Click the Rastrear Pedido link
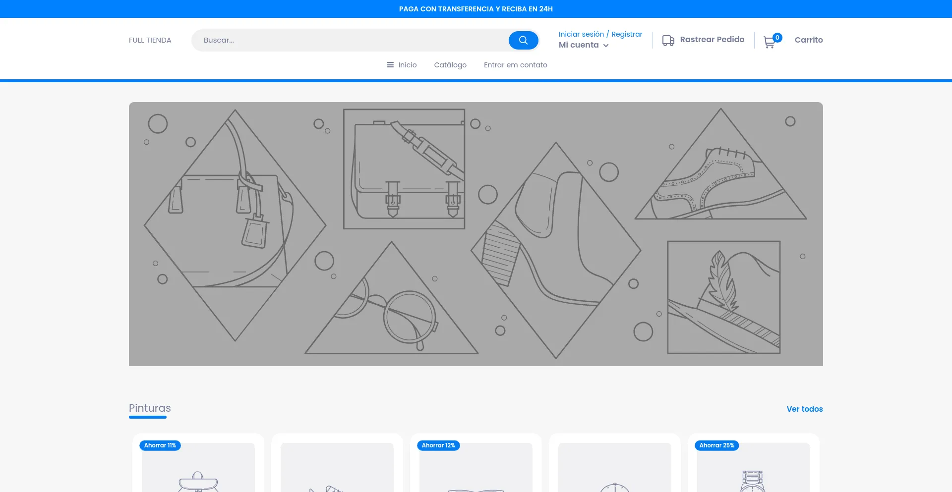952x492 pixels. click(712, 40)
